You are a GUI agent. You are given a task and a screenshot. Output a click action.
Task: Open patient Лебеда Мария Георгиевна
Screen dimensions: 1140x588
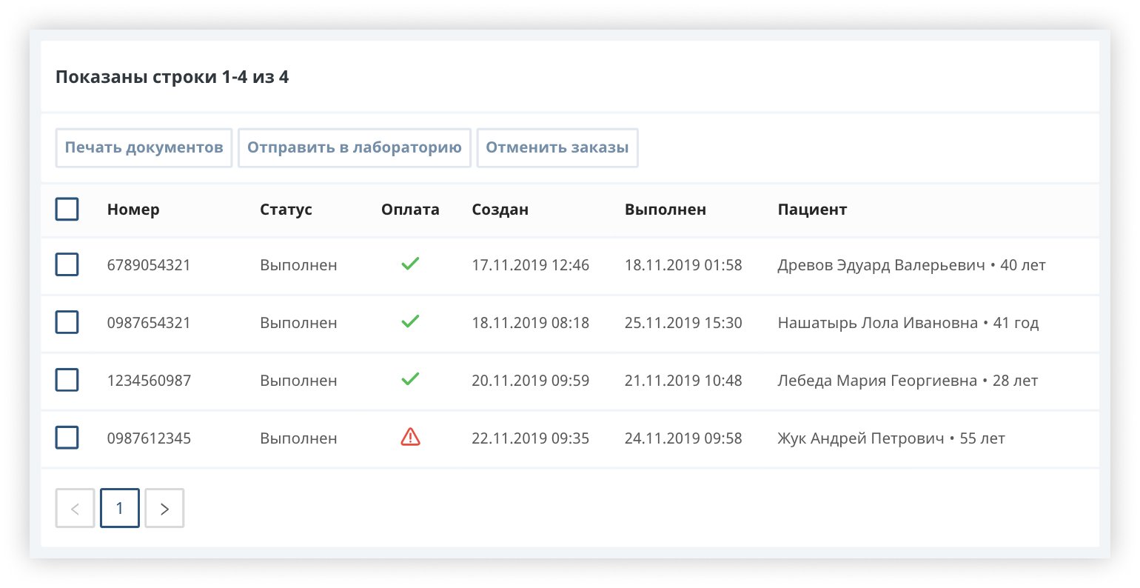(x=876, y=381)
